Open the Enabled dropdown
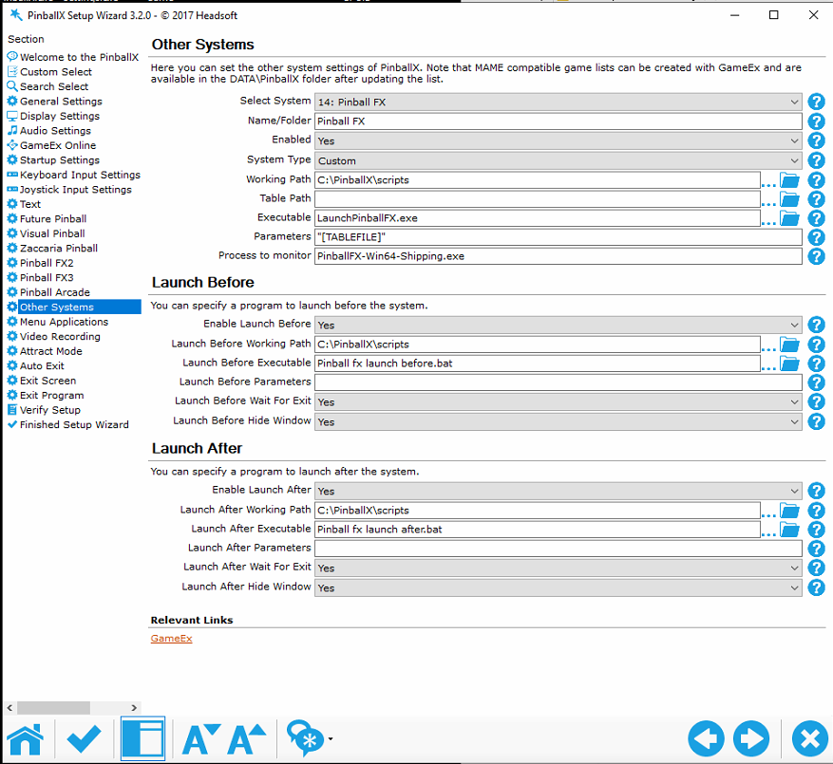 558,140
